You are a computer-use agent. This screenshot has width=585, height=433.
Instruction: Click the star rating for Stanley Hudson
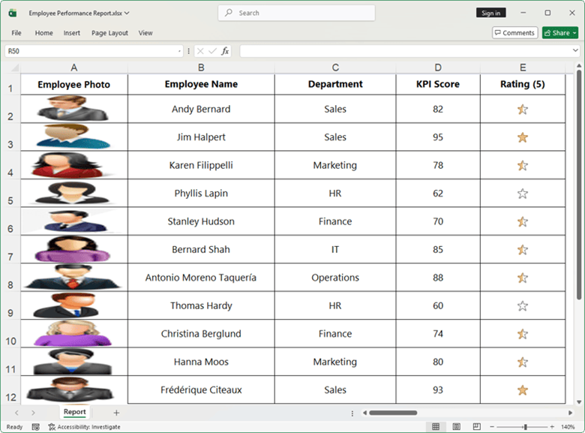522,221
